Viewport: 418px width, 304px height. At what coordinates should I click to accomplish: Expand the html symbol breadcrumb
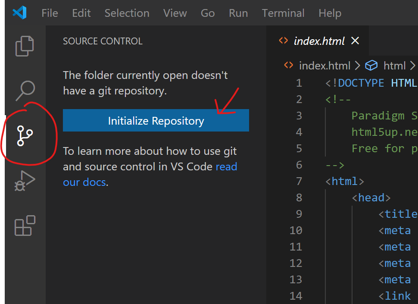pyautogui.click(x=394, y=66)
